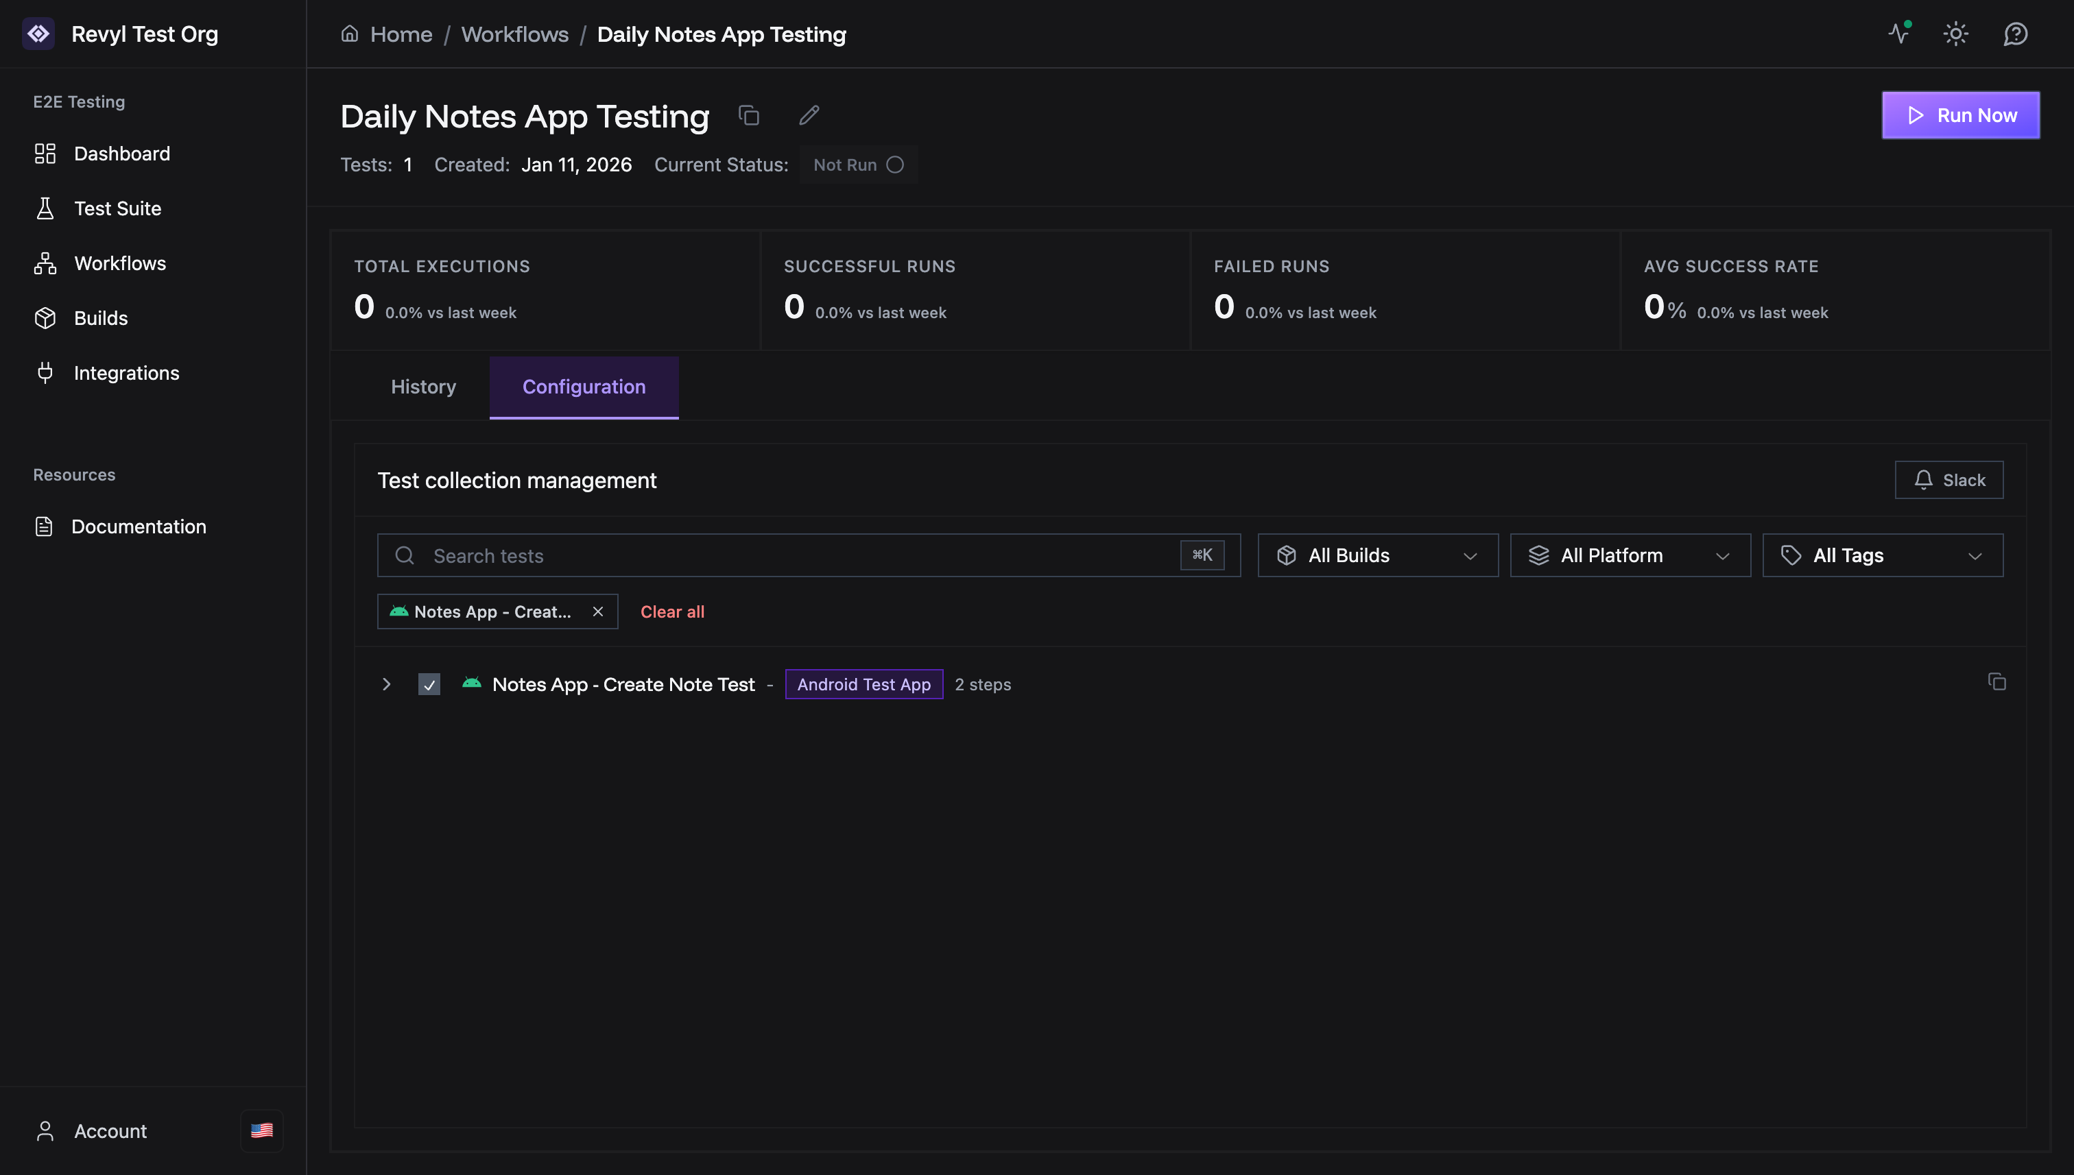Go to Integrations in the sidebar
The image size is (2074, 1175).
127,372
